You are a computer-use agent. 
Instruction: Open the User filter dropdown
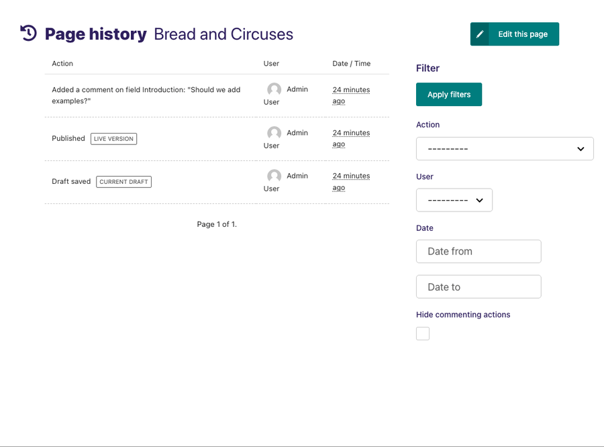click(454, 200)
